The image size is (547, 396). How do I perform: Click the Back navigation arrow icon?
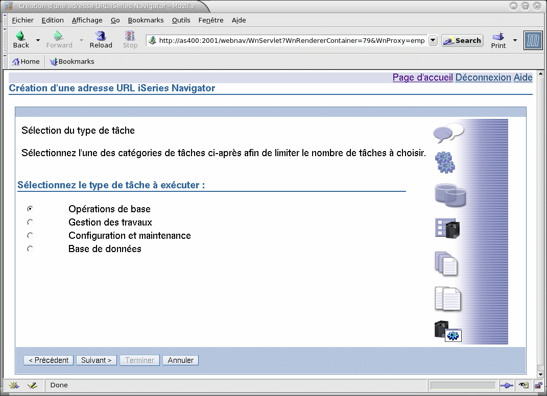pyautogui.click(x=20, y=36)
